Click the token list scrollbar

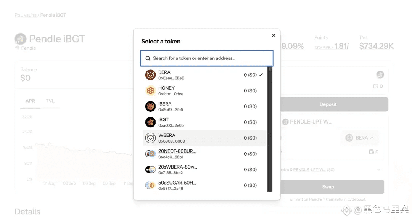pos(270,129)
